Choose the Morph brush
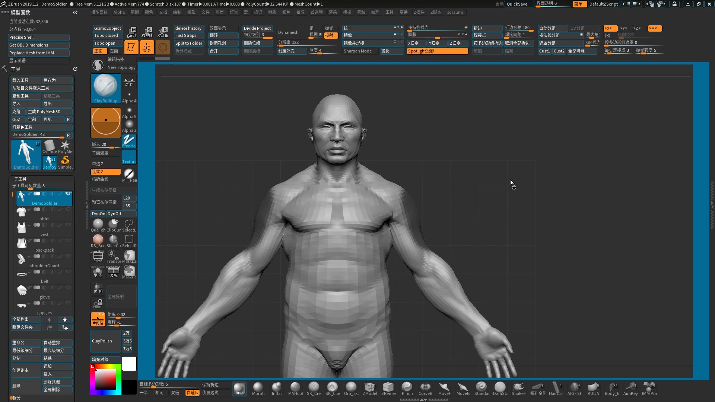Screen dimensions: 715x402 pyautogui.click(x=258, y=388)
